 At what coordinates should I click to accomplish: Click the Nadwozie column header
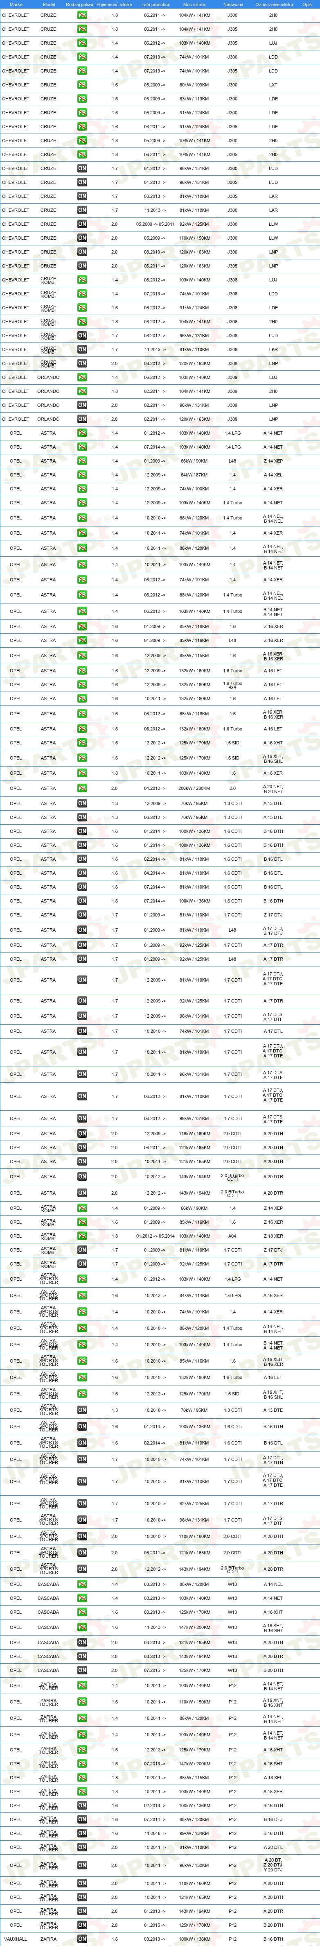[x=233, y=5]
